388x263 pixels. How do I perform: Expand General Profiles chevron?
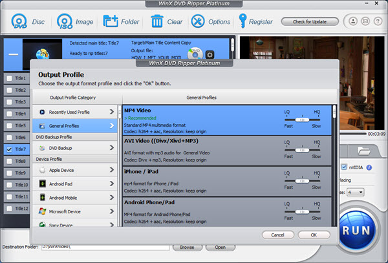coord(112,126)
